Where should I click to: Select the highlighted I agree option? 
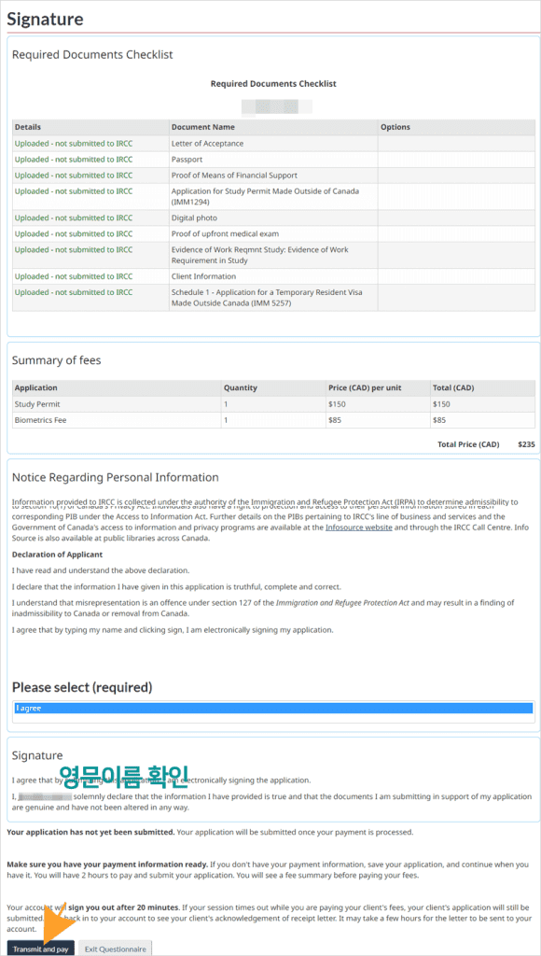point(273,708)
